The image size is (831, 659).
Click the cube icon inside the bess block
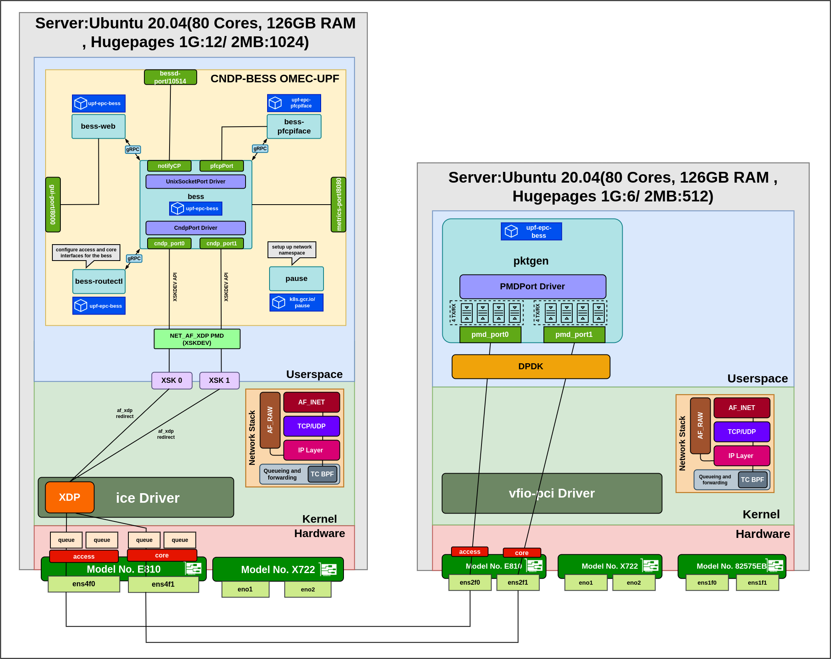[178, 209]
